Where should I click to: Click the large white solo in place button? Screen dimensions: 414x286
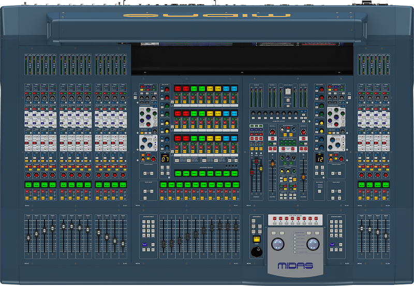(x=288, y=91)
